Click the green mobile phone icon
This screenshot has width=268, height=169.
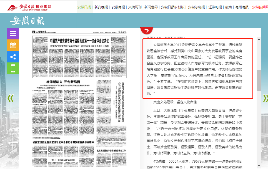tap(13, 68)
